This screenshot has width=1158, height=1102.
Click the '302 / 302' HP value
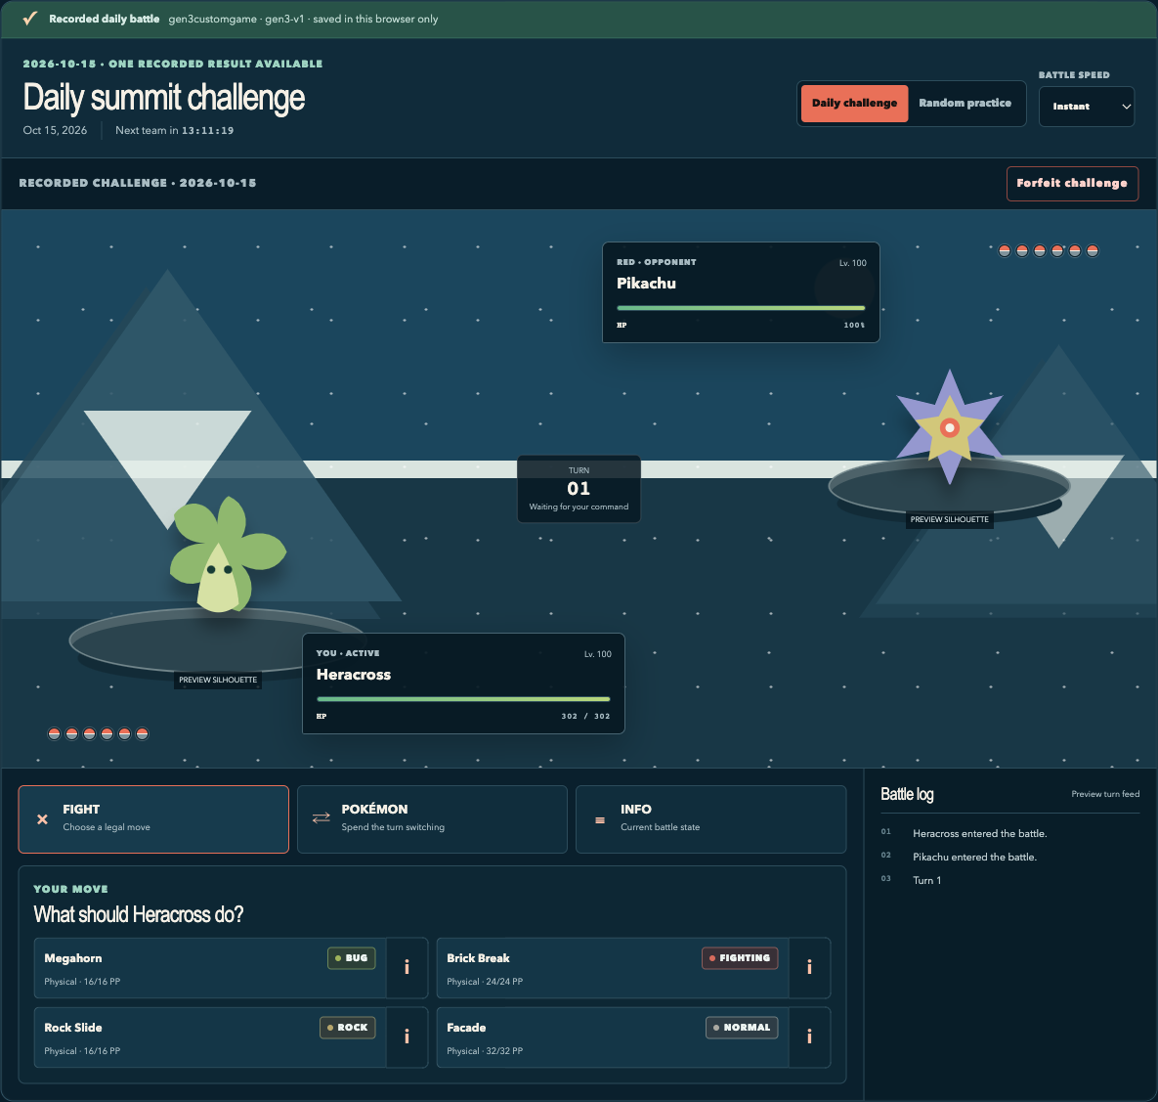pos(585,716)
